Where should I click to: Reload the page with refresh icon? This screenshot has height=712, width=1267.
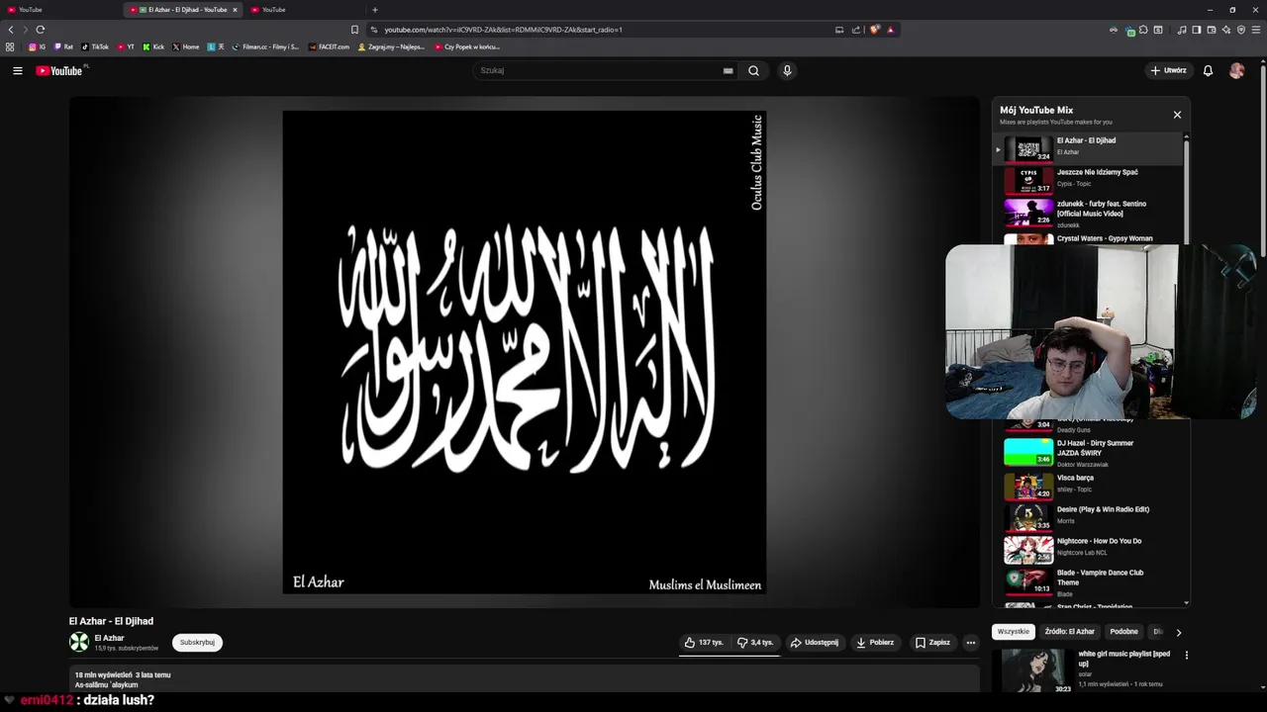tap(41, 30)
